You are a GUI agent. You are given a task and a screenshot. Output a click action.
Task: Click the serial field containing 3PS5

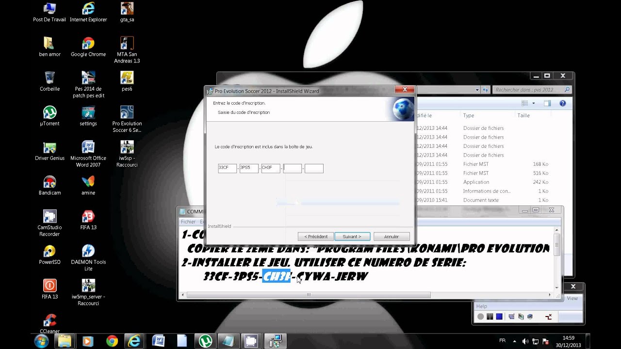pos(249,168)
